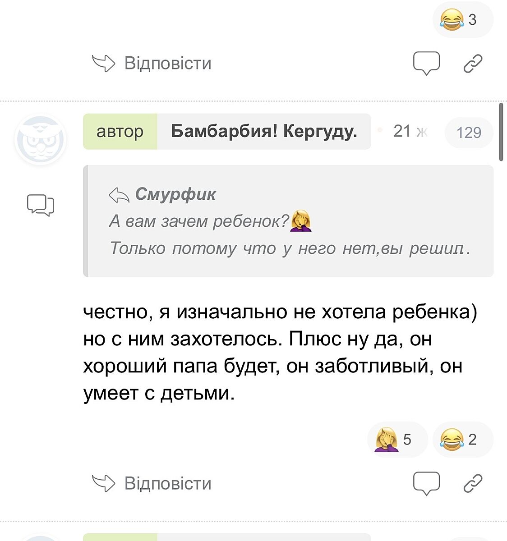
Task: Click comment bubble icon below the facepalm reaction
Action: coord(426,483)
